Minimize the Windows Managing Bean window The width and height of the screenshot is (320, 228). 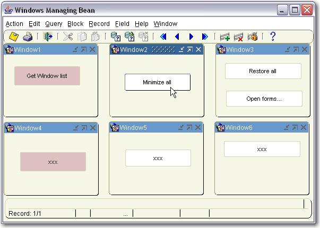(x=282, y=10)
